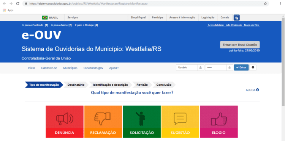Viewport: 285px width, 141px height.
Task: Click Entrar com Brasil Cidadão button
Action: tap(240, 45)
